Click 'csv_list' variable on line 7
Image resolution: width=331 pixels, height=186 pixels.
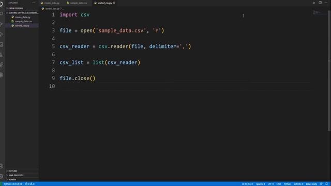click(x=71, y=63)
